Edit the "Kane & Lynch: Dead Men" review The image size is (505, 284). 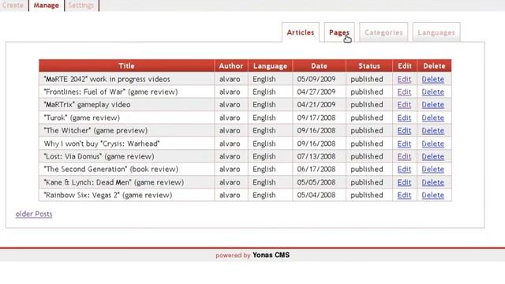404,182
